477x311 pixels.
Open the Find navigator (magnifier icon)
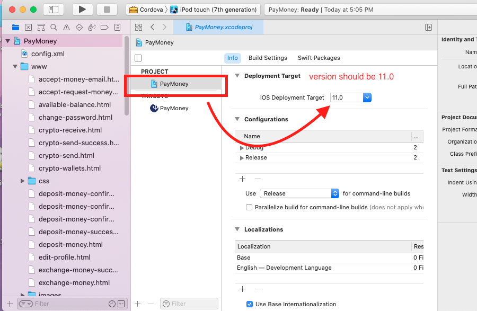pos(54,28)
